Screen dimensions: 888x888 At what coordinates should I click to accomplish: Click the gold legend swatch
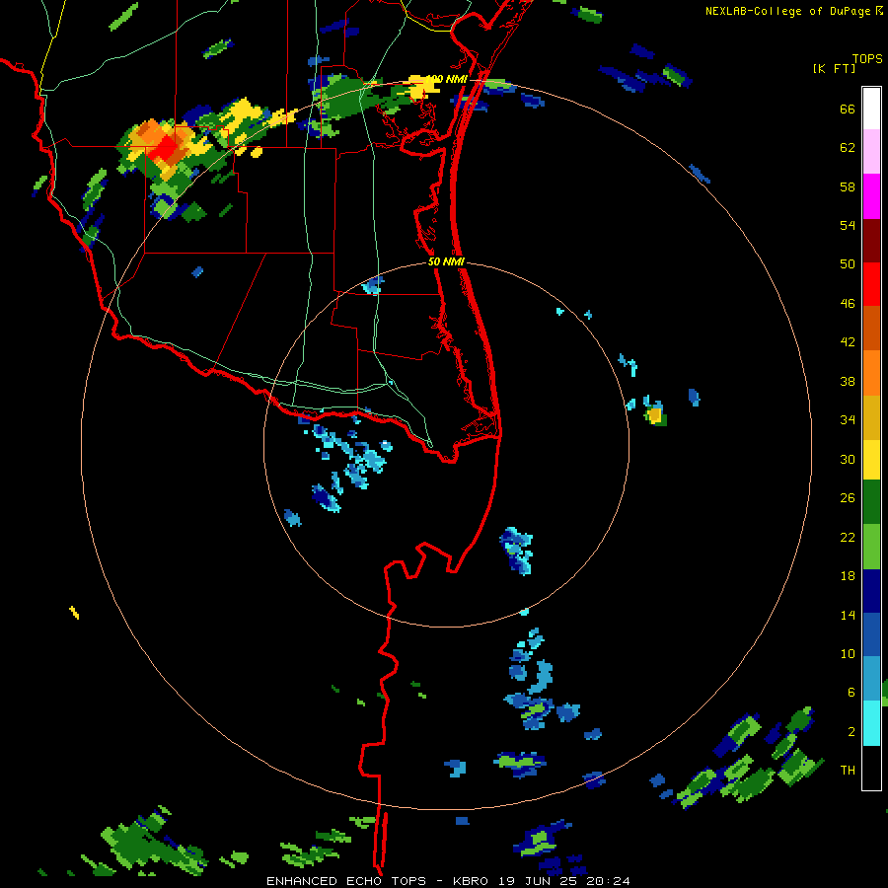click(x=871, y=417)
